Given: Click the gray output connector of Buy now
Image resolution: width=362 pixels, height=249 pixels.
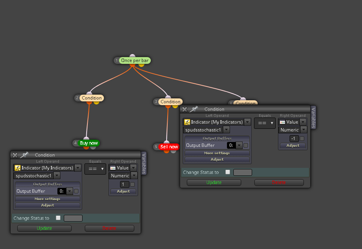Looking at the screenshot, I should [93, 148].
